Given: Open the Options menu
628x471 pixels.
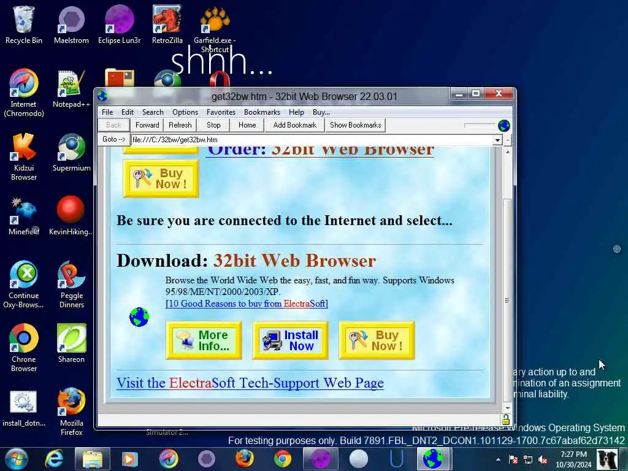Looking at the screenshot, I should (x=185, y=112).
